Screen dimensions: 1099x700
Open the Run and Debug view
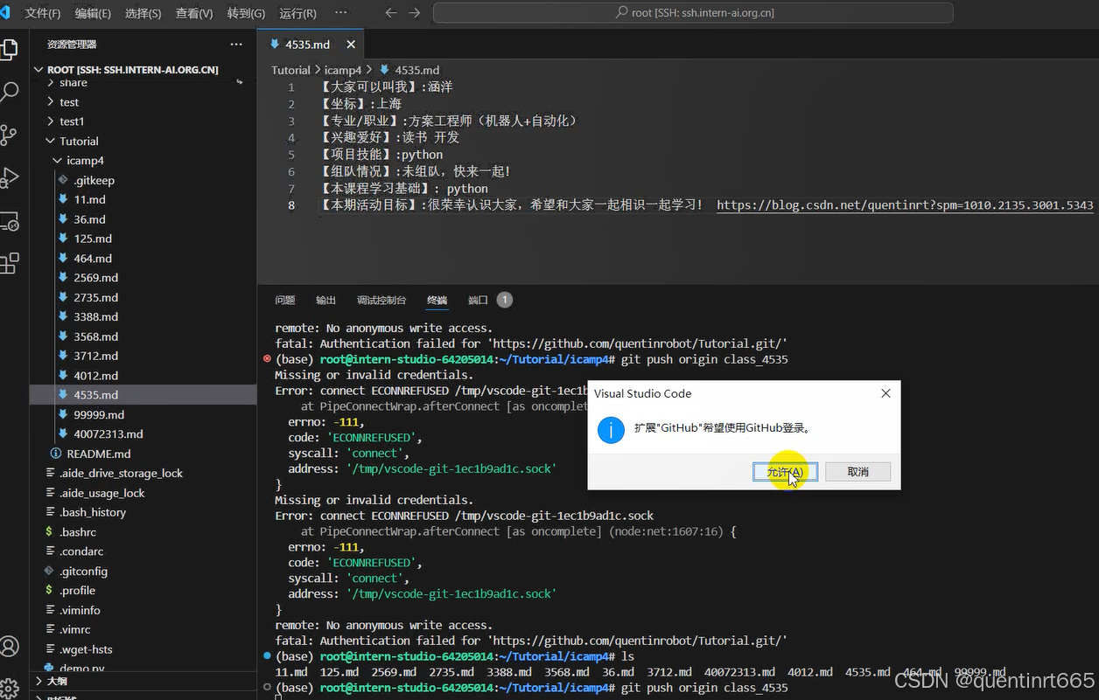(9, 177)
